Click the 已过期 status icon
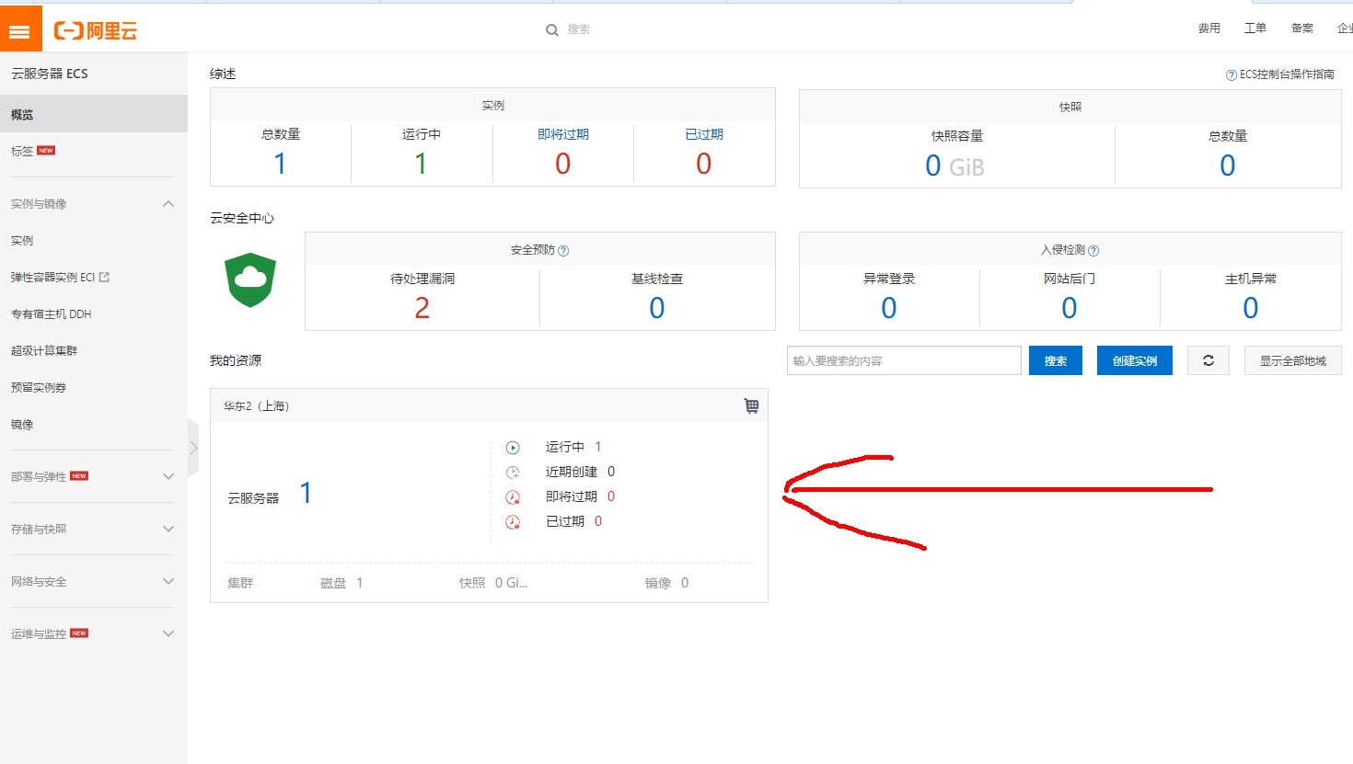 513,522
